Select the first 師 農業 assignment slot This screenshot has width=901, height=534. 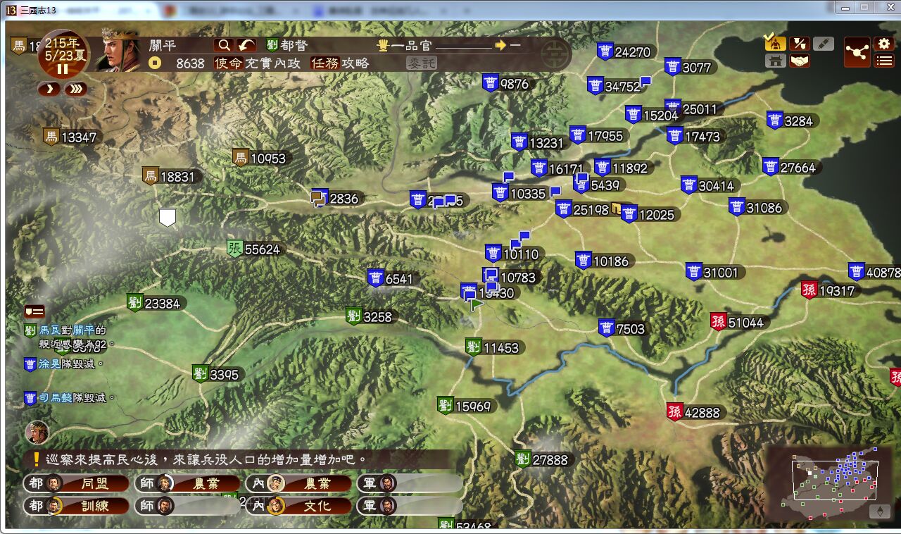tap(188, 483)
